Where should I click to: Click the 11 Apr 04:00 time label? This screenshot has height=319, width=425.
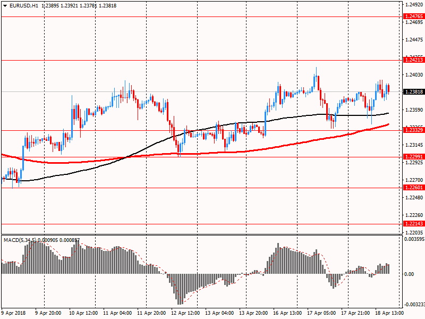point(117,313)
